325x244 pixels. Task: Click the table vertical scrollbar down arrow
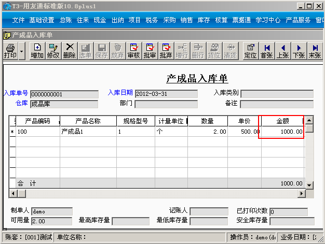pyautogui.click(x=309, y=185)
